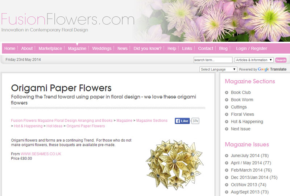The image size is (290, 196).
Task: Click the bullet icon beside Next Issue
Action: point(227,129)
